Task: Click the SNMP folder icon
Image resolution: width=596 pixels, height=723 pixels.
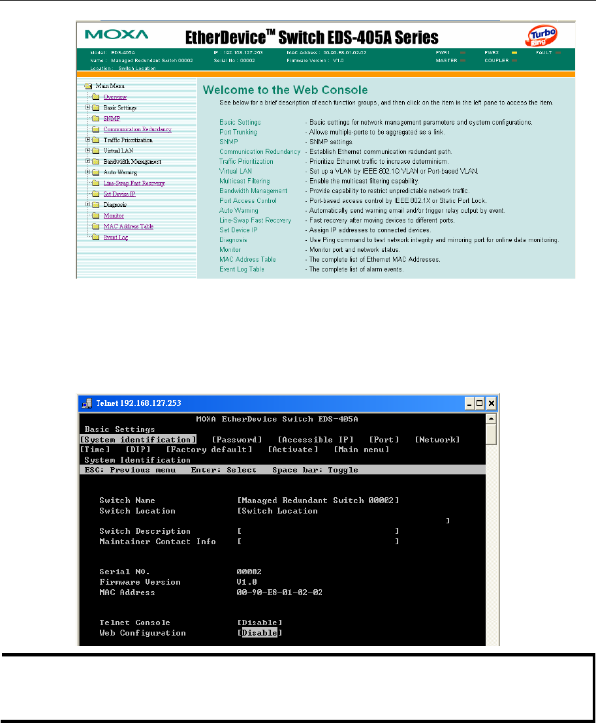Action: point(95,119)
